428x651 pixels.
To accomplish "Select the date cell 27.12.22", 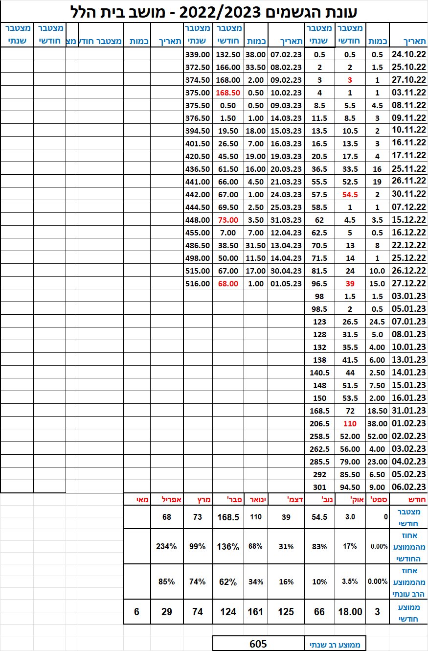I will tap(408, 283).
